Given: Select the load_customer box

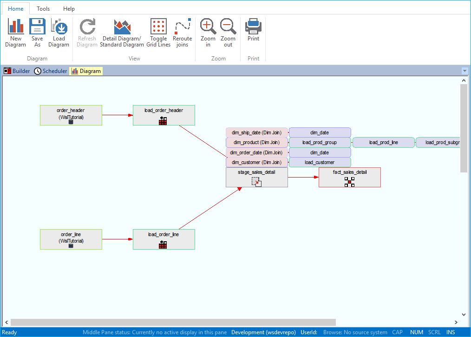Looking at the screenshot, I should pos(320,162).
